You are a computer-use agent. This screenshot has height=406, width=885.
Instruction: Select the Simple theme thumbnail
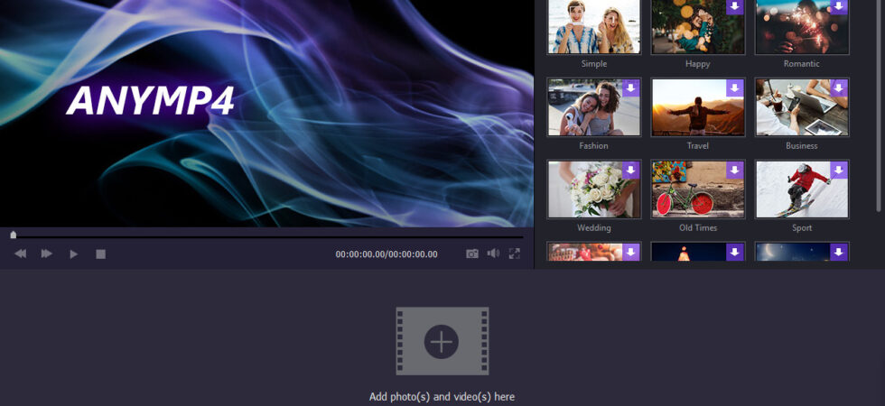pyautogui.click(x=594, y=26)
